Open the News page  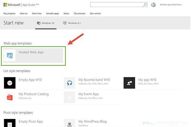pyautogui.click(x=67, y=13)
